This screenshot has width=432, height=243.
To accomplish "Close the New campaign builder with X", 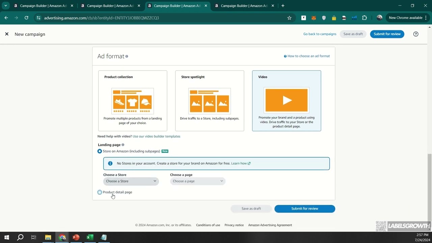I will (7, 34).
